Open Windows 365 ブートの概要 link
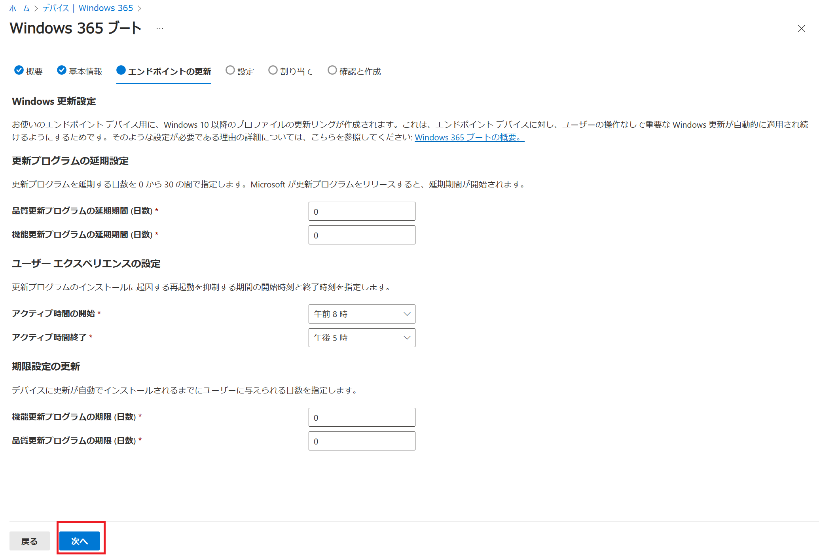This screenshot has height=556, width=819. pos(469,137)
